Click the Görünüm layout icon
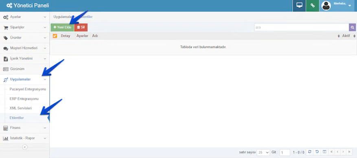 (6, 69)
